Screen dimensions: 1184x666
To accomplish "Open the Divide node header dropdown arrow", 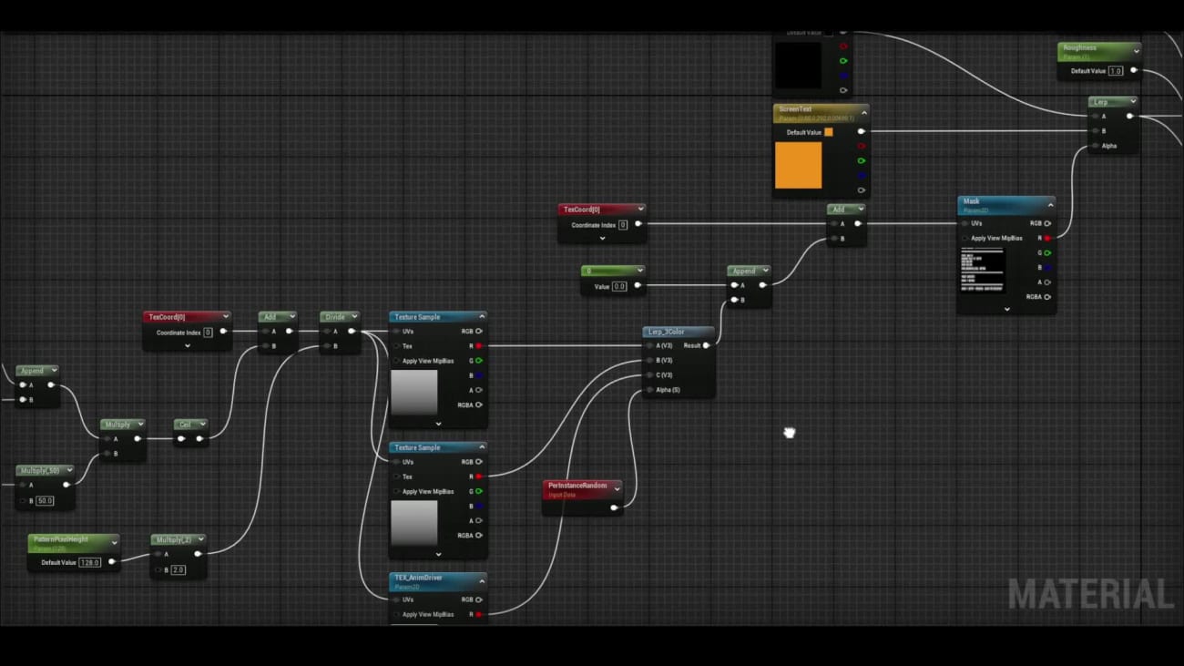I will tap(354, 317).
